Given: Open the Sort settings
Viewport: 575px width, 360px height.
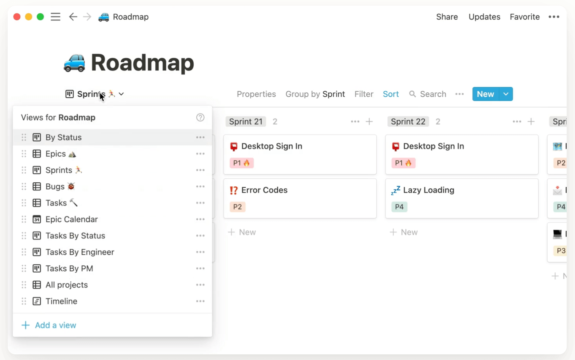Looking at the screenshot, I should point(391,94).
